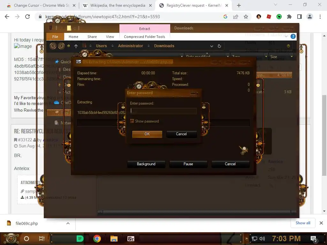Enable the Show password checkbox
Image resolution: width=327 pixels, height=245 pixels.
click(x=132, y=121)
